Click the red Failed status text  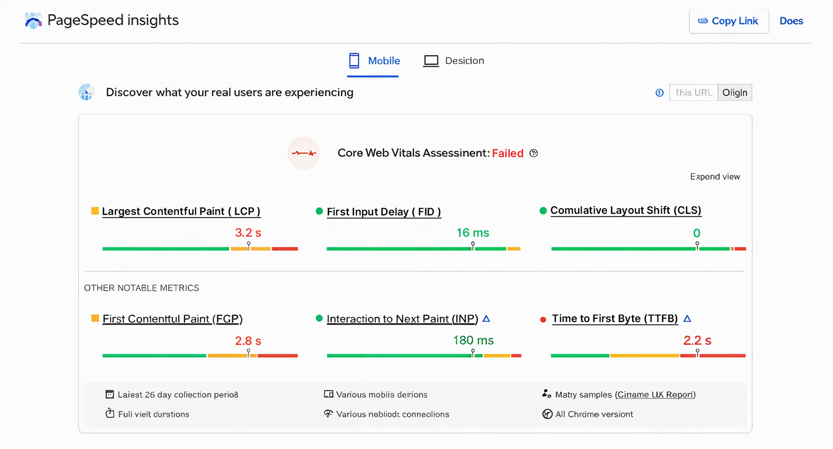pyautogui.click(x=508, y=153)
